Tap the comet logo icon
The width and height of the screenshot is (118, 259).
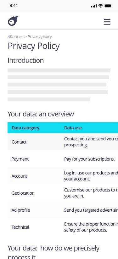pyautogui.click(x=13, y=21)
